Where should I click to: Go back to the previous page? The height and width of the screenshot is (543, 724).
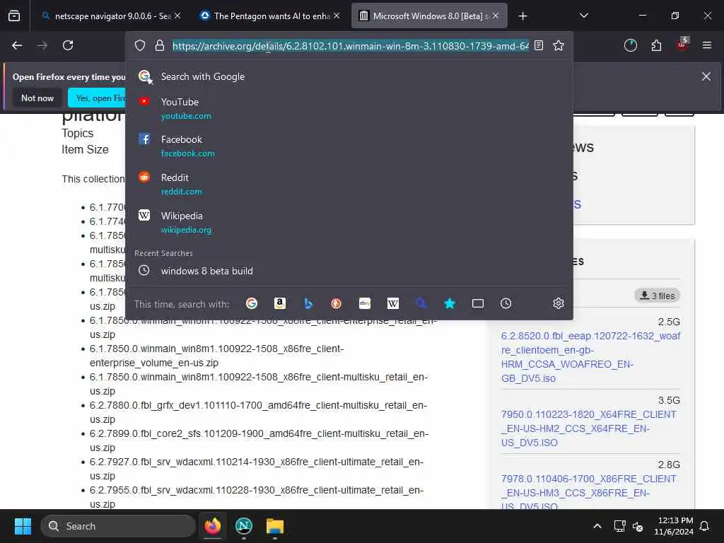pyautogui.click(x=17, y=45)
